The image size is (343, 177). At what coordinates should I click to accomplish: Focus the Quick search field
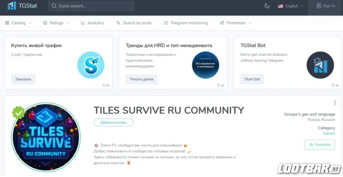(91, 6)
